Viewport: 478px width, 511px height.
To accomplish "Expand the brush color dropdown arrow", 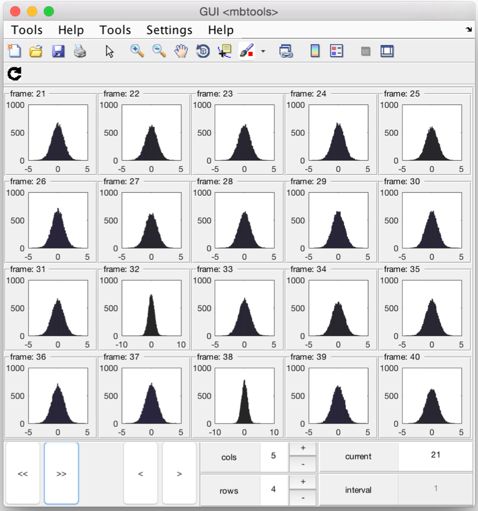I will (263, 51).
